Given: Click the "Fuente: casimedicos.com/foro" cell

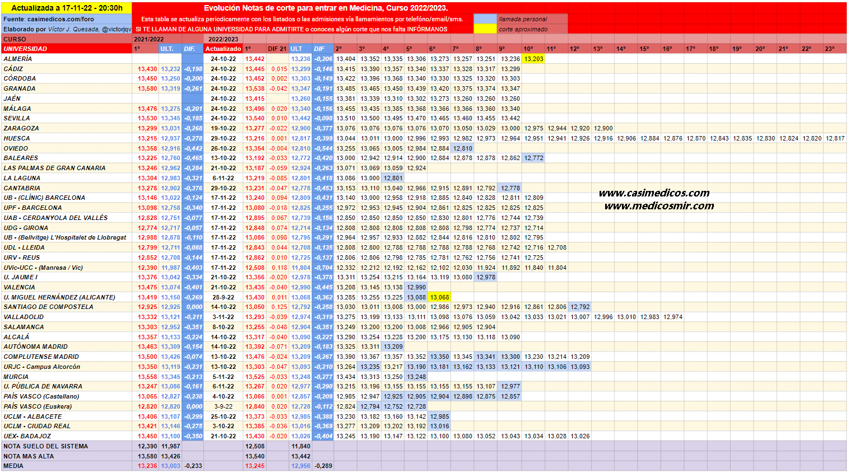Looking at the screenshot, I should [67, 19].
